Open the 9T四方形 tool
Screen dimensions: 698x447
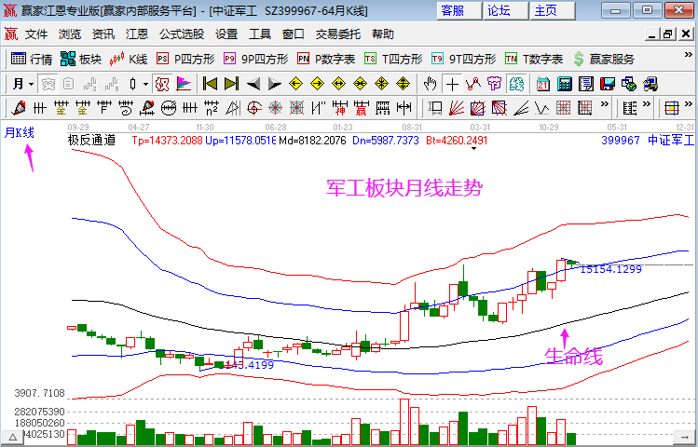click(x=463, y=59)
